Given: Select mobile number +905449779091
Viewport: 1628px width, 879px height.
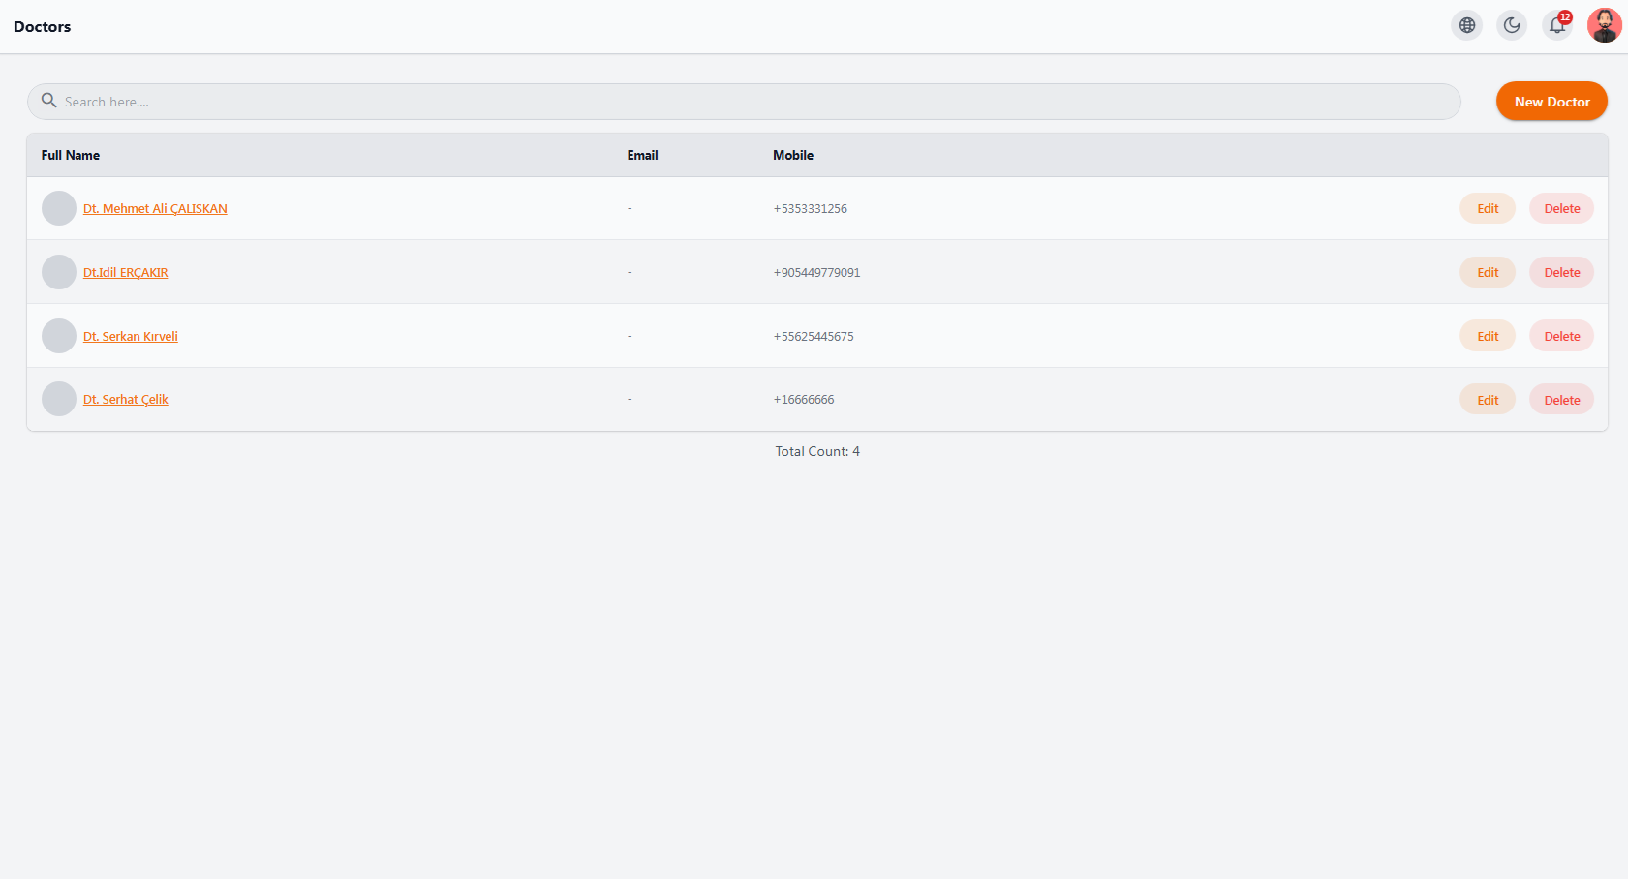Looking at the screenshot, I should [x=816, y=272].
